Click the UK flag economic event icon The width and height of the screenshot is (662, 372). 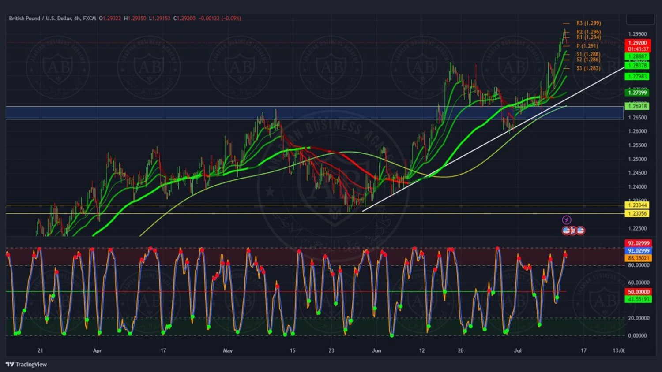pos(573,231)
